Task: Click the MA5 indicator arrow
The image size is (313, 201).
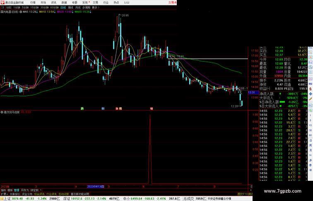Action: click(x=37, y=12)
